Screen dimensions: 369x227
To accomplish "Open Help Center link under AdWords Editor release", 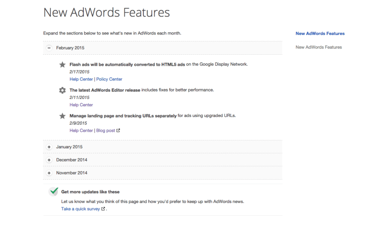I will click(81, 105).
